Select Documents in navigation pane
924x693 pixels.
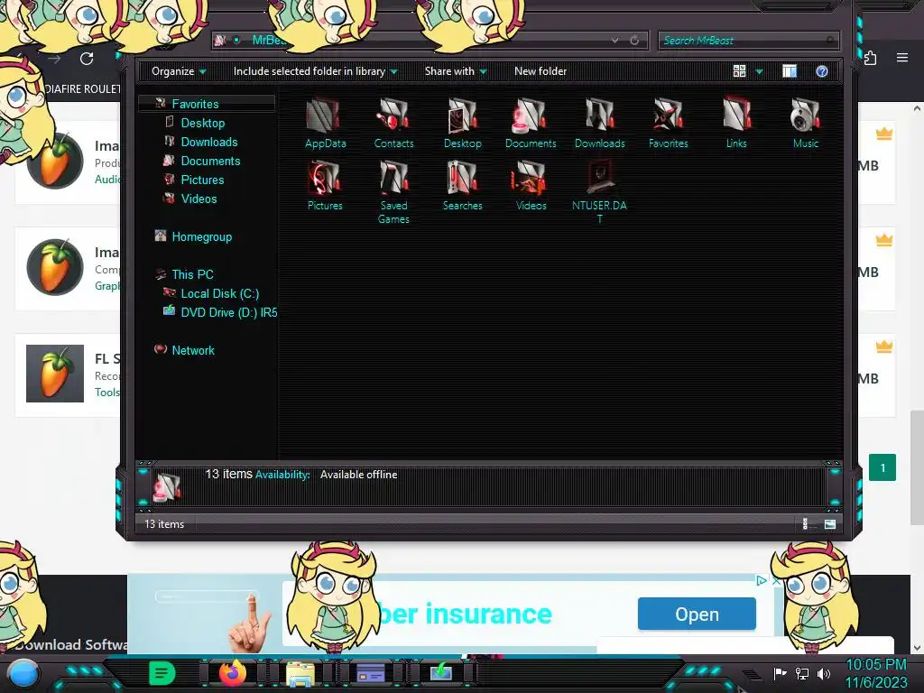coord(210,161)
